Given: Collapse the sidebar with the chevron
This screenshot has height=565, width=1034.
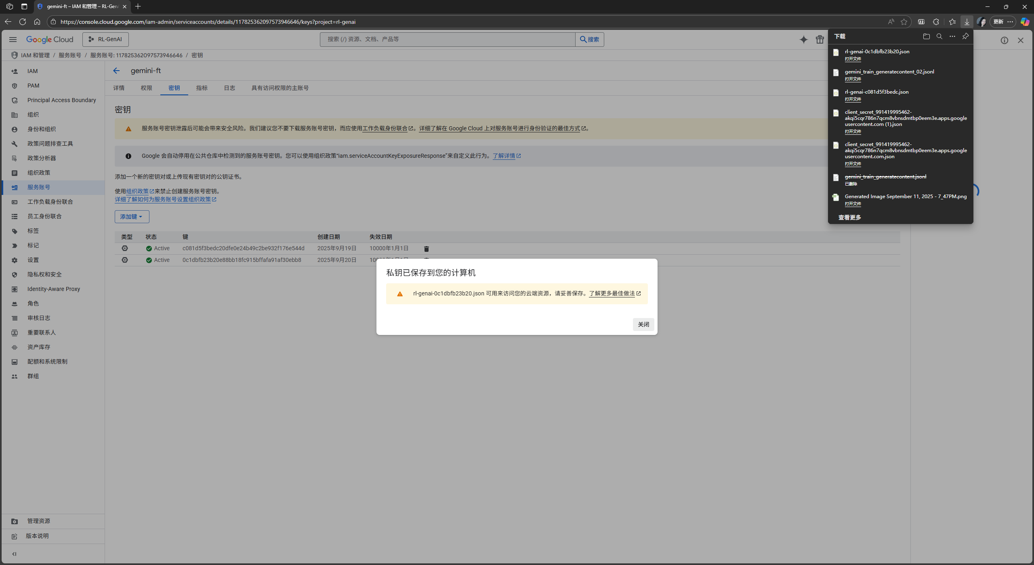Looking at the screenshot, I should click(x=14, y=554).
